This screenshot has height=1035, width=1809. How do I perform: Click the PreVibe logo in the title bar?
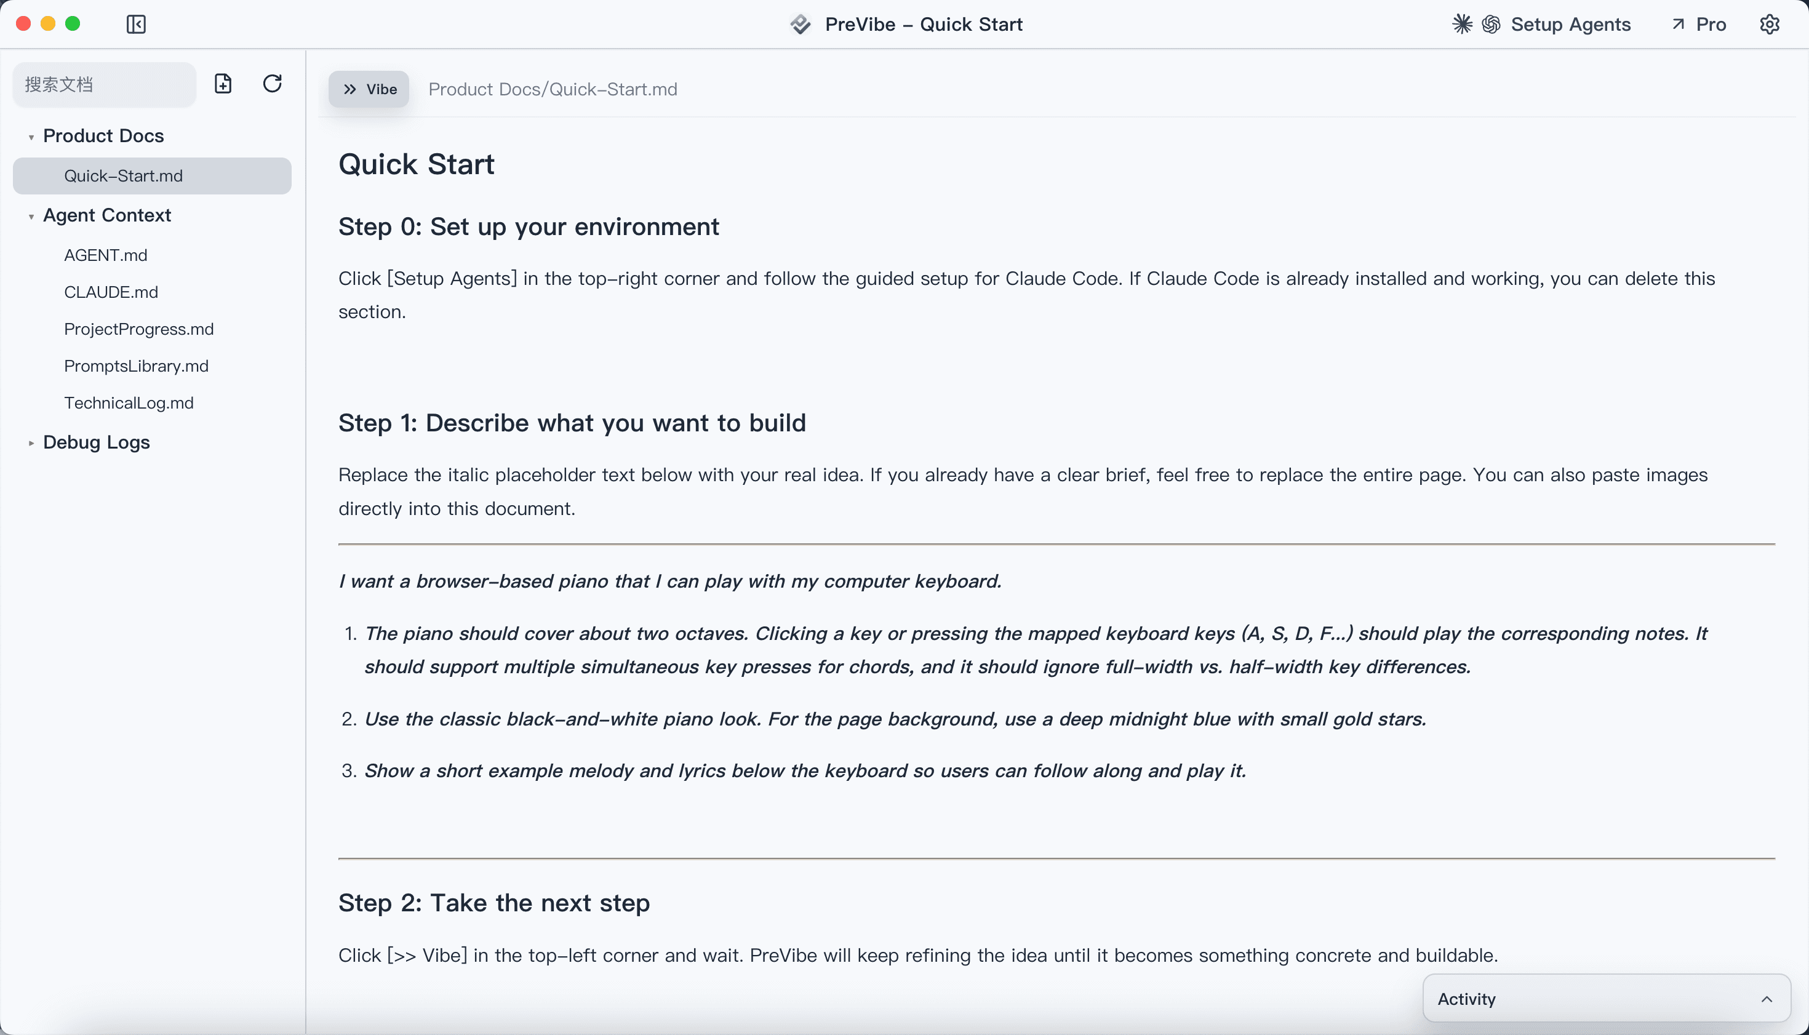pyautogui.click(x=800, y=23)
